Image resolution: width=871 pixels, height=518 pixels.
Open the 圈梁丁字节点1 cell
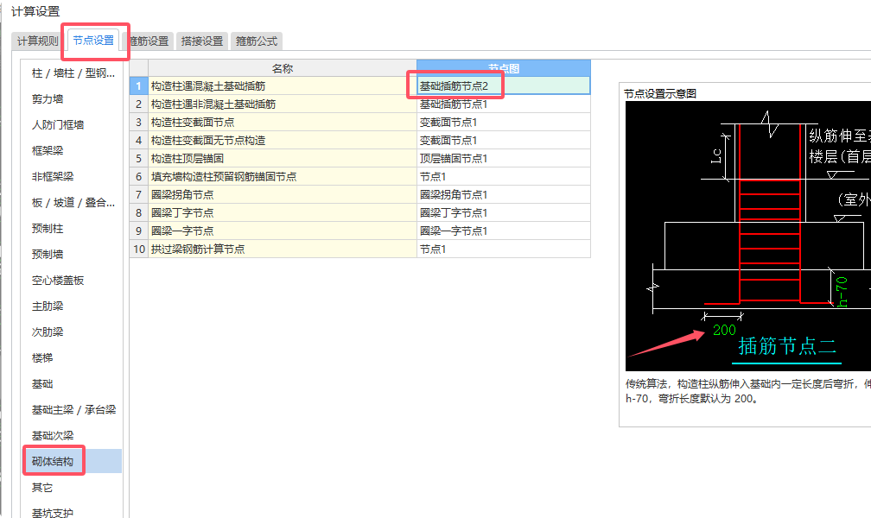[503, 212]
